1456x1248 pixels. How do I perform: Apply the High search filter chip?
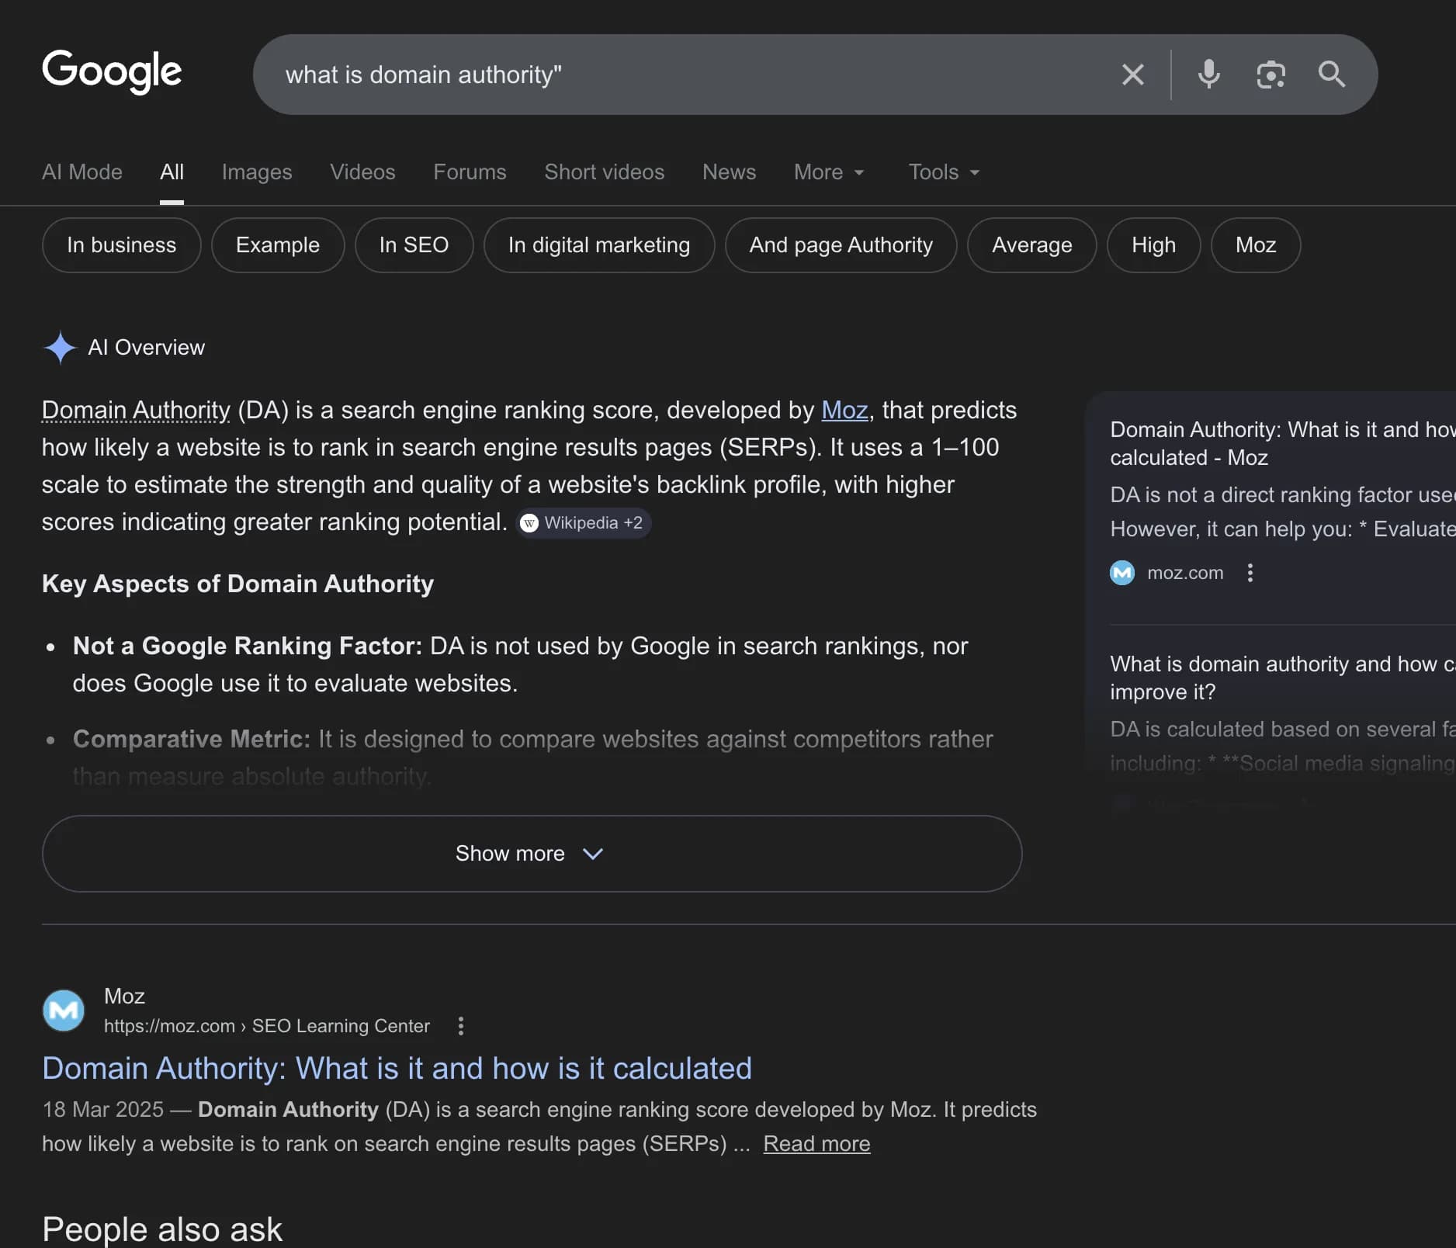pyautogui.click(x=1153, y=245)
